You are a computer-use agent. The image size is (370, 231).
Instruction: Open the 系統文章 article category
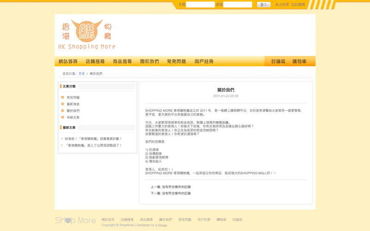[73, 117]
